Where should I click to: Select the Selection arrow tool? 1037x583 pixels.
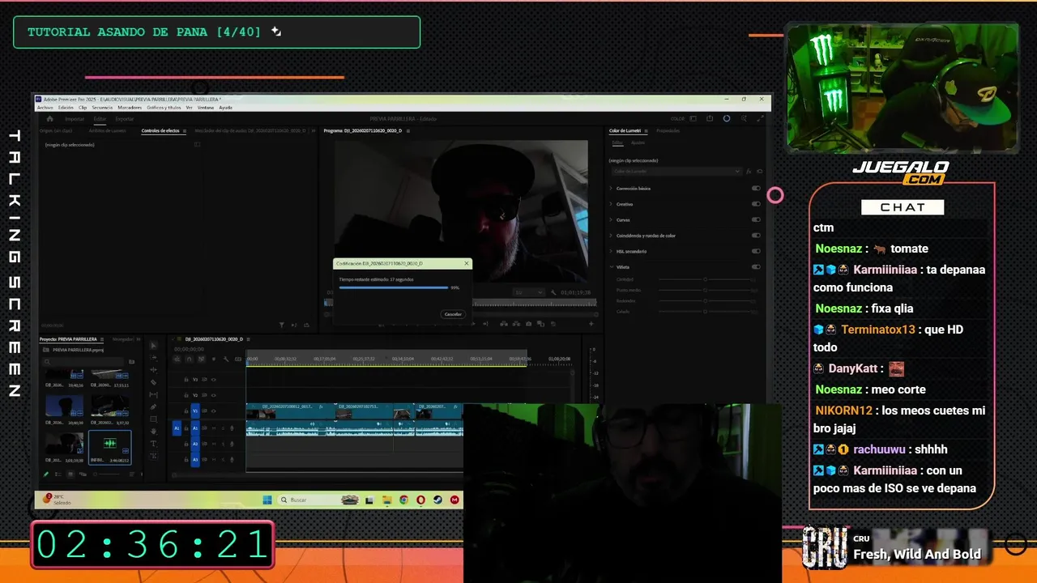point(154,346)
